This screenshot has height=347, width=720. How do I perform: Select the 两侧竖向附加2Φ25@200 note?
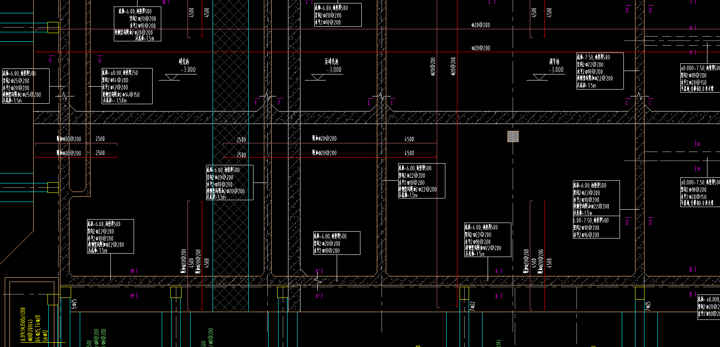[x=22, y=94]
